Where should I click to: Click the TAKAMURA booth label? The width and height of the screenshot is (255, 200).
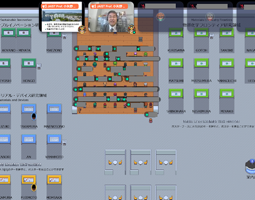click(x=29, y=127)
